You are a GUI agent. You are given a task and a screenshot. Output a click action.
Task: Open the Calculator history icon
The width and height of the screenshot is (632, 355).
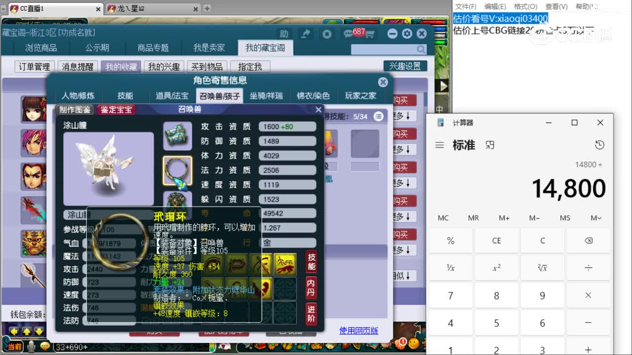[x=599, y=145]
